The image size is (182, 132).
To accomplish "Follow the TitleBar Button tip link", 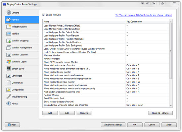I will [x=144, y=15].
